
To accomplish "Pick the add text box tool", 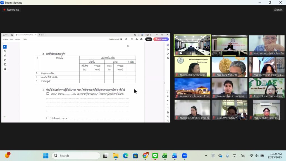I will [x=5, y=65].
